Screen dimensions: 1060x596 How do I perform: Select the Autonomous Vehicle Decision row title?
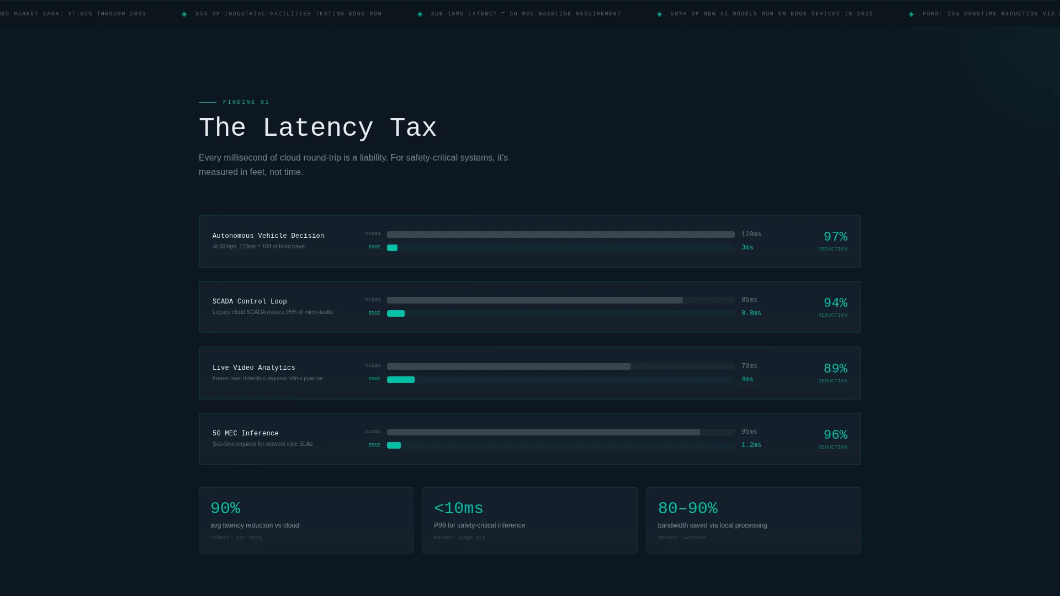(x=268, y=236)
